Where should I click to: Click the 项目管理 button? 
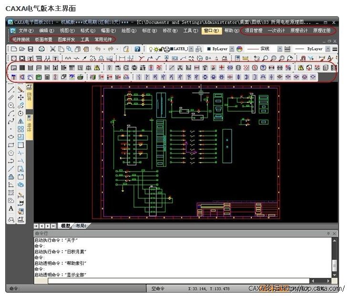coord(253,31)
